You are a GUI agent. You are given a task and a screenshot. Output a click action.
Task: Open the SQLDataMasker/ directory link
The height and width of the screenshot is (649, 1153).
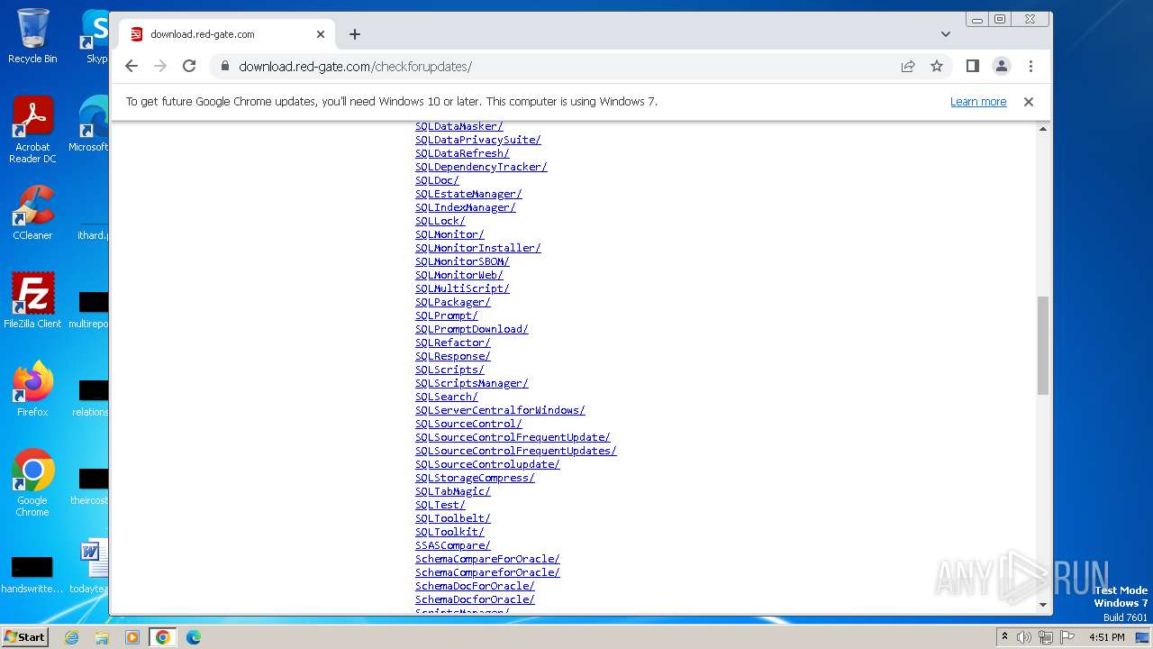tap(459, 126)
